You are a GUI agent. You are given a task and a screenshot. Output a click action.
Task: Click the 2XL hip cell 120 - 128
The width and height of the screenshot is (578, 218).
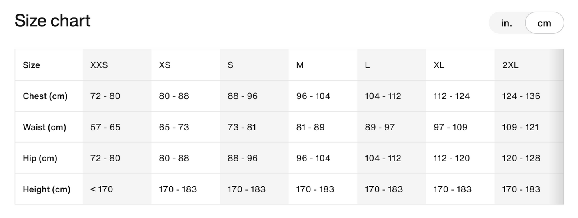[x=521, y=158]
